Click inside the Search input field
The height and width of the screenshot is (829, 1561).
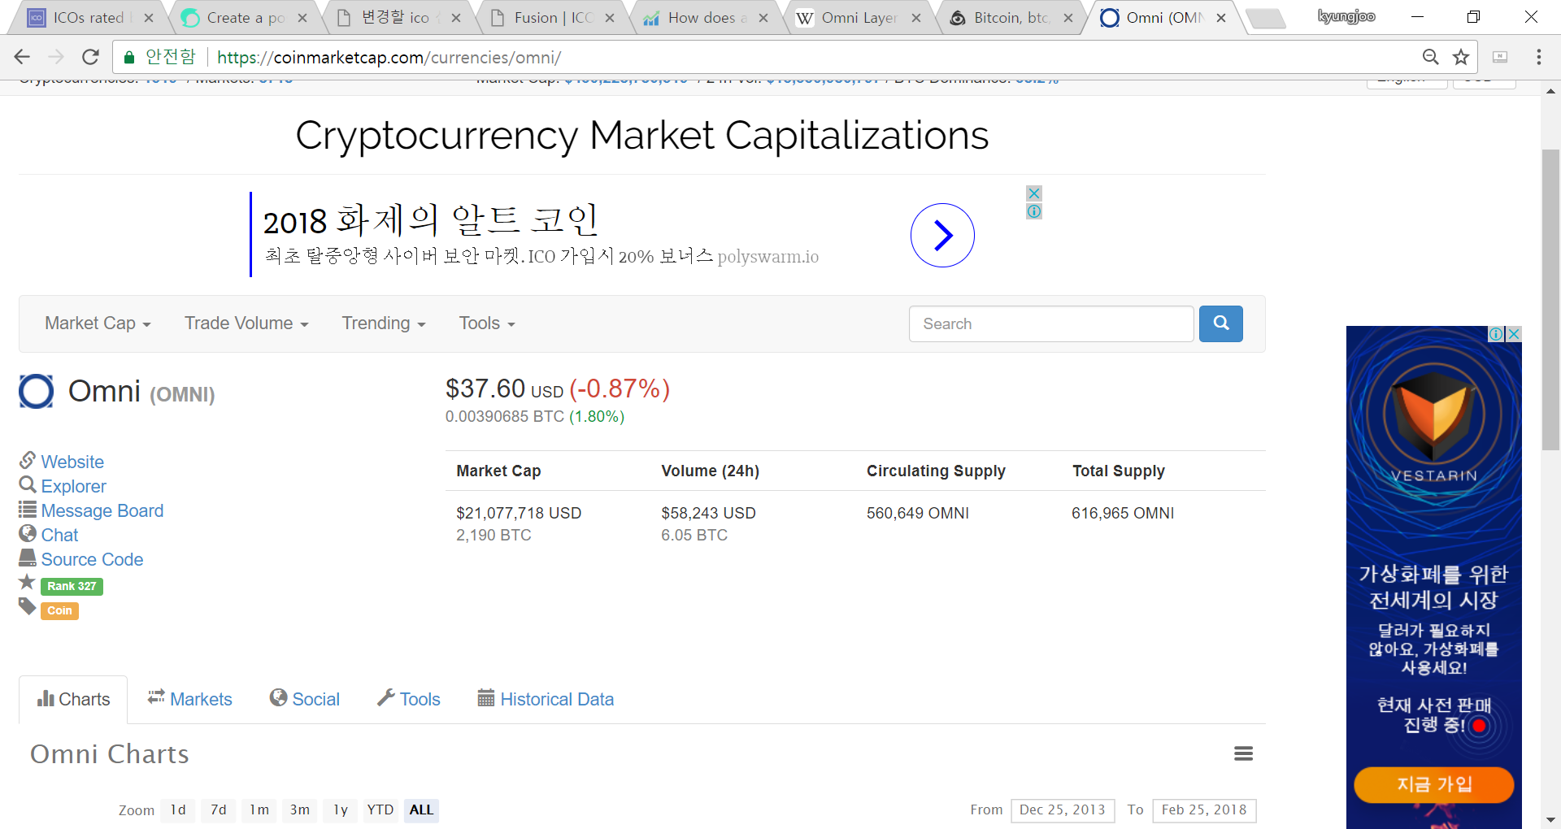pyautogui.click(x=1050, y=323)
